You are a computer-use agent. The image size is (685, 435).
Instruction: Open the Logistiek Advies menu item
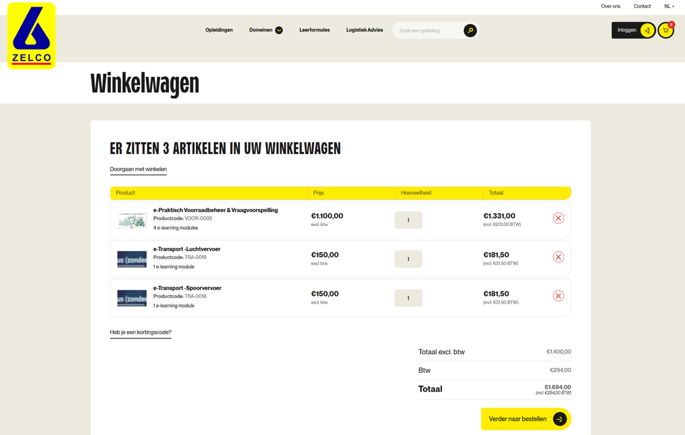pyautogui.click(x=364, y=30)
